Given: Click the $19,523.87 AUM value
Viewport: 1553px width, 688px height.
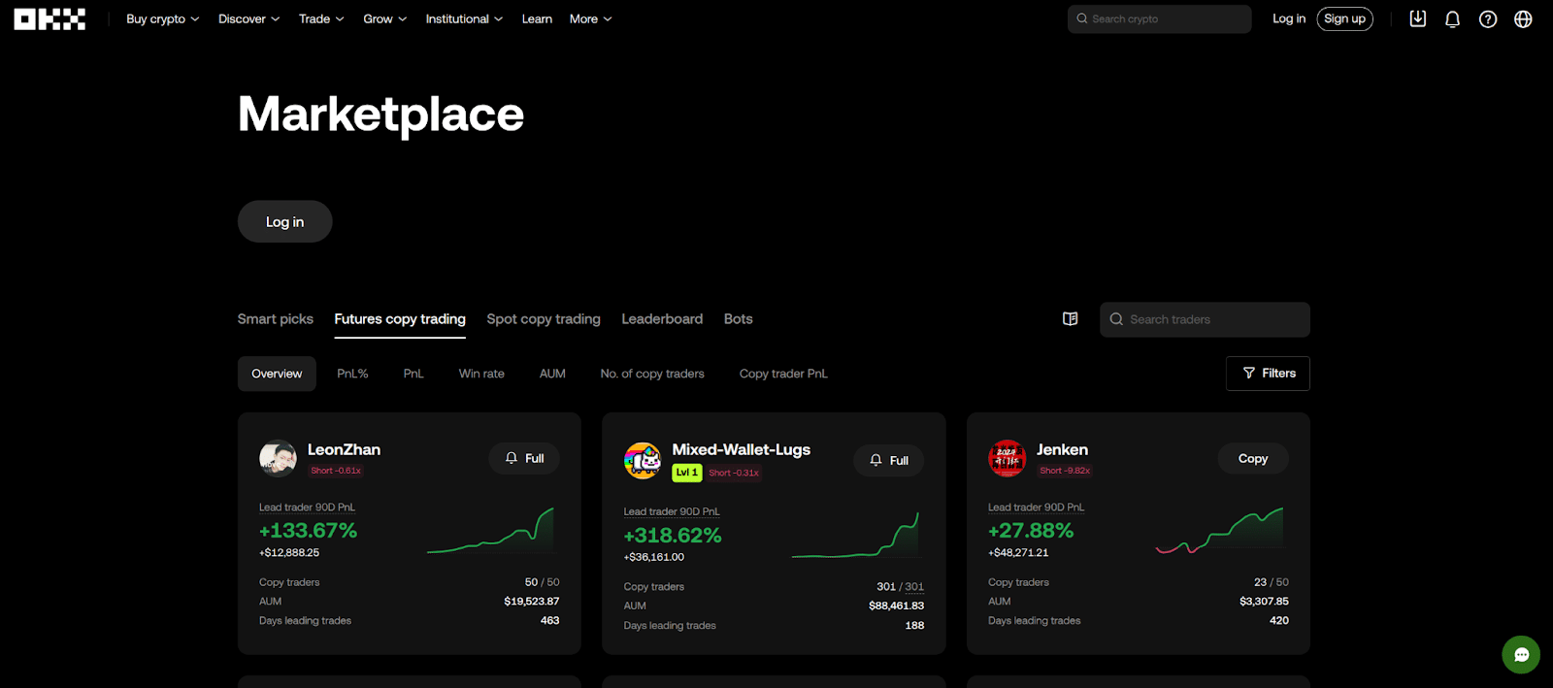Looking at the screenshot, I should click(x=532, y=602).
